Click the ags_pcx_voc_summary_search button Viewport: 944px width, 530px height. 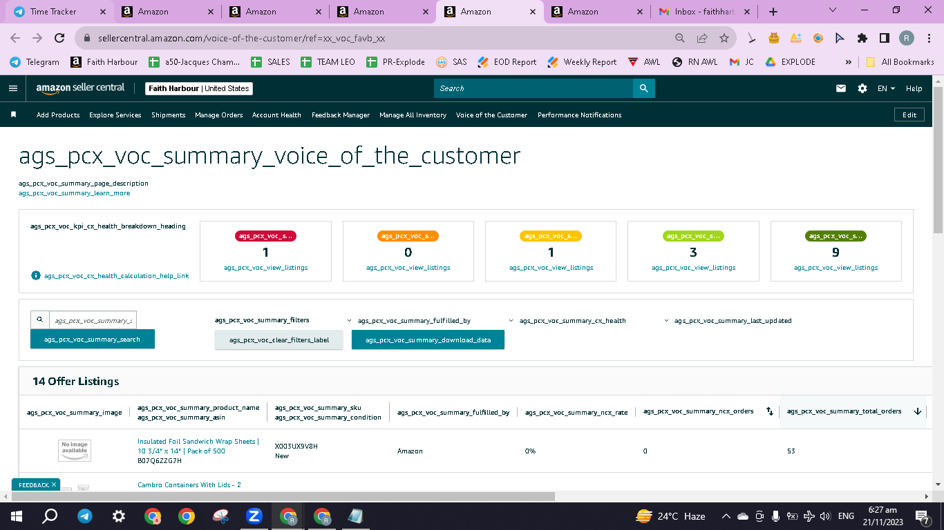tap(93, 339)
